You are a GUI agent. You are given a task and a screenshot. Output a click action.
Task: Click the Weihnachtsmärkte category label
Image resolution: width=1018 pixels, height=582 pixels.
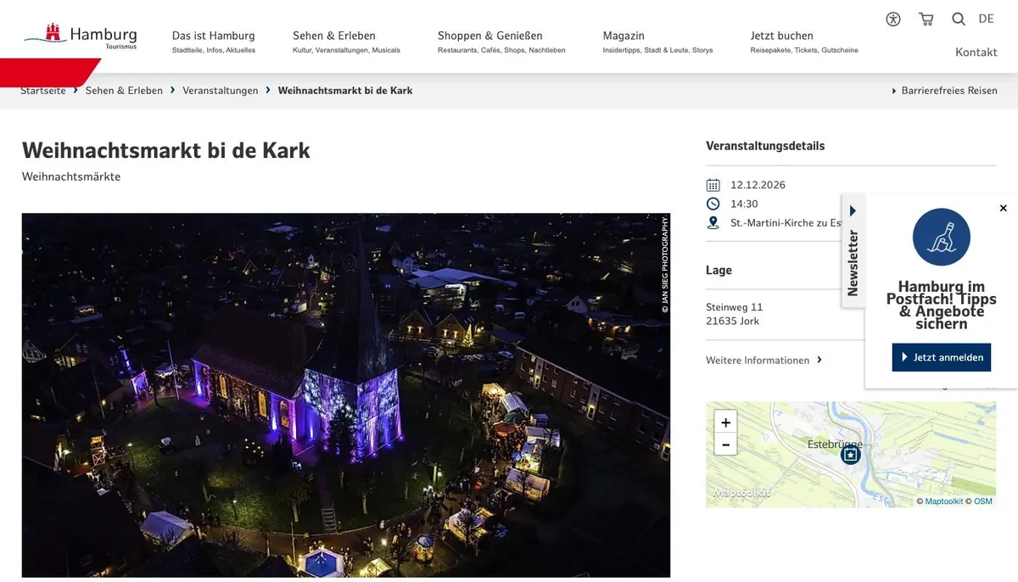pyautogui.click(x=71, y=176)
